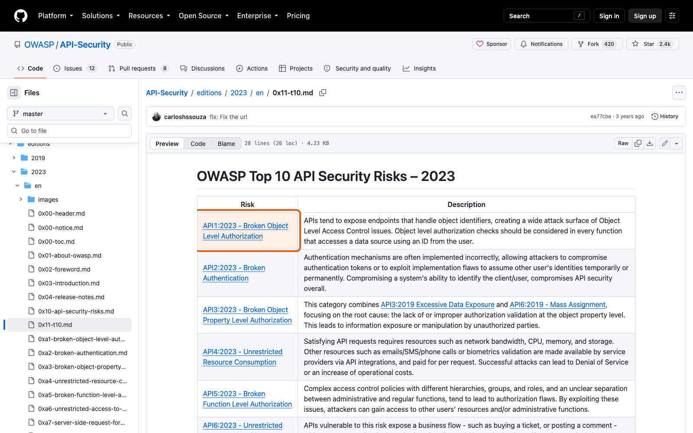Open 0x10-api-security-risks.md file

(76, 311)
